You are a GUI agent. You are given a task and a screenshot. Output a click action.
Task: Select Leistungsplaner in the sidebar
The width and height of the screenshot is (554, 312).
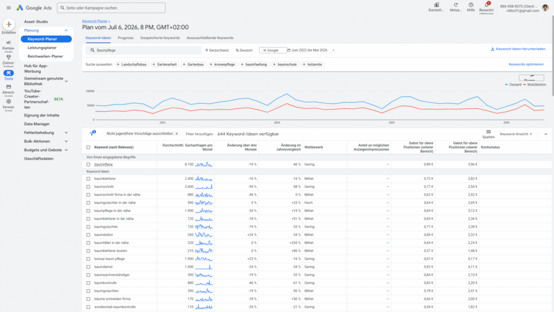pos(42,48)
